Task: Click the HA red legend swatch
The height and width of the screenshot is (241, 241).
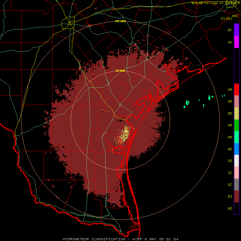Action: [236, 89]
